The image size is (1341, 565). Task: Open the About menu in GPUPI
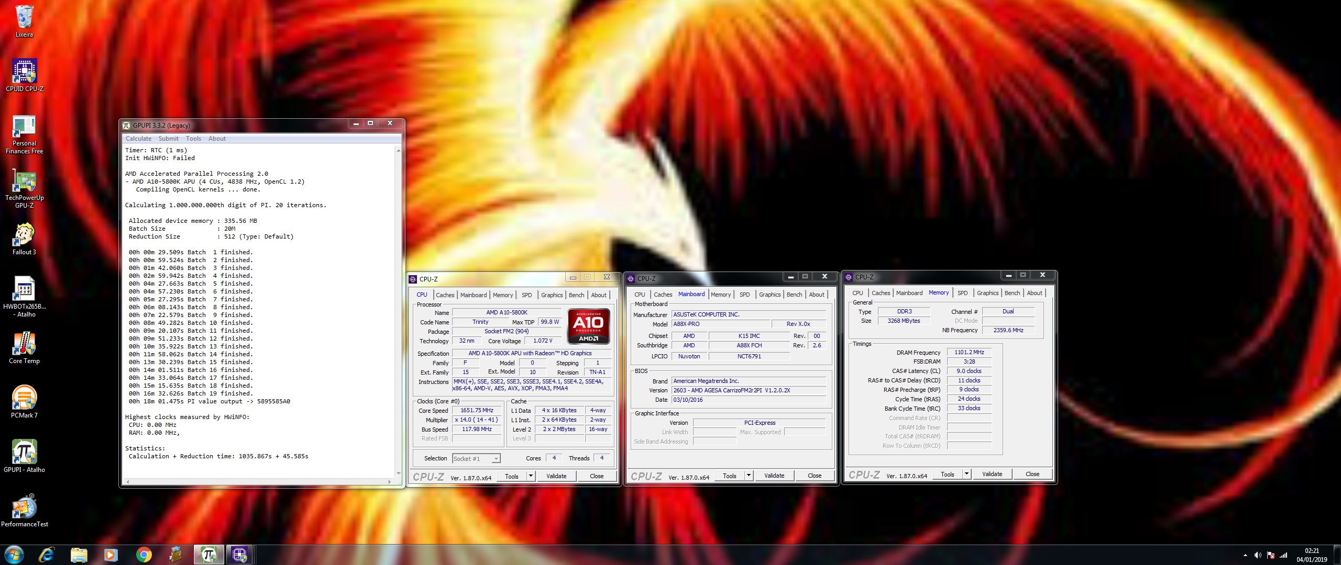tap(217, 139)
